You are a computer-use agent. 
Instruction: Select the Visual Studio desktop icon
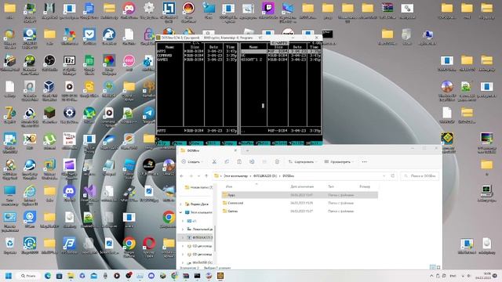(x=89, y=194)
